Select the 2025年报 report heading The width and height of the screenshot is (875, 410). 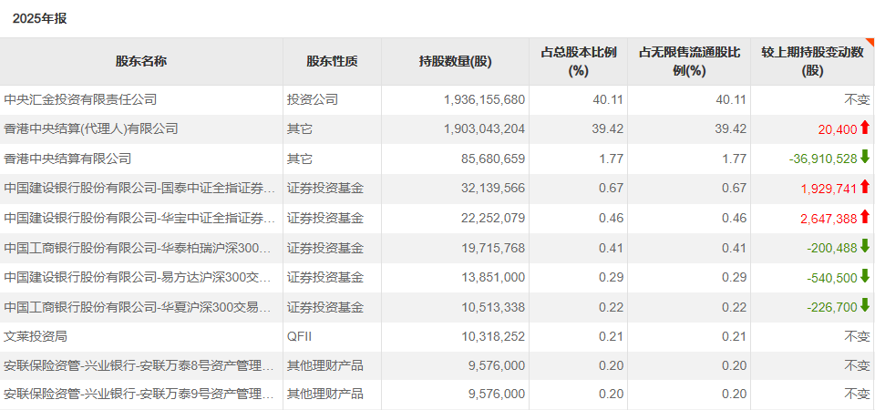(39, 18)
